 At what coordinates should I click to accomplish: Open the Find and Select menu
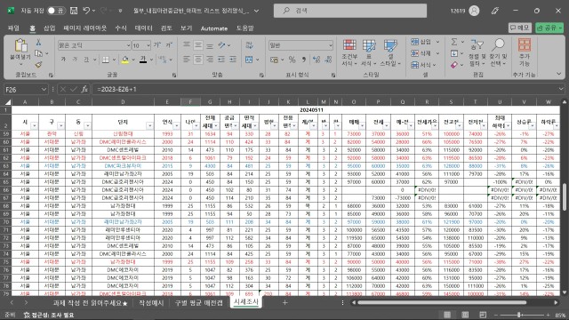[498, 53]
